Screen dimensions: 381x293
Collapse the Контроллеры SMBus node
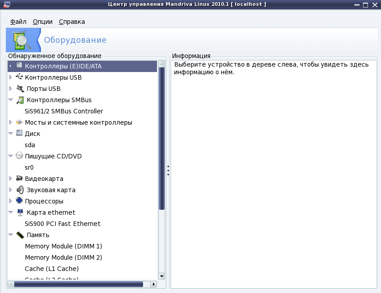tap(10, 100)
